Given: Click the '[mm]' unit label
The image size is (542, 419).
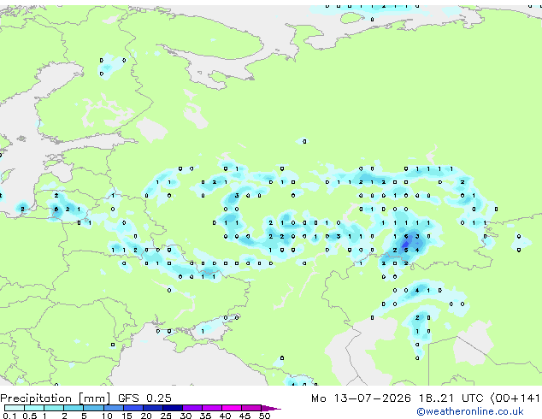Looking at the screenshot, I should (x=95, y=398).
